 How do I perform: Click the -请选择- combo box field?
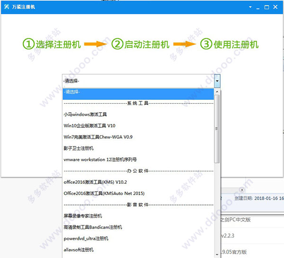(138, 81)
